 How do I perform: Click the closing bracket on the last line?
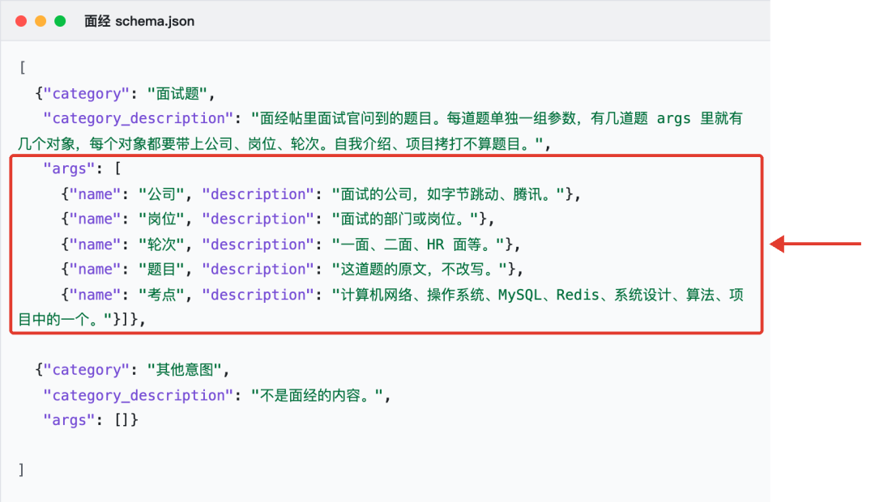click(21, 470)
